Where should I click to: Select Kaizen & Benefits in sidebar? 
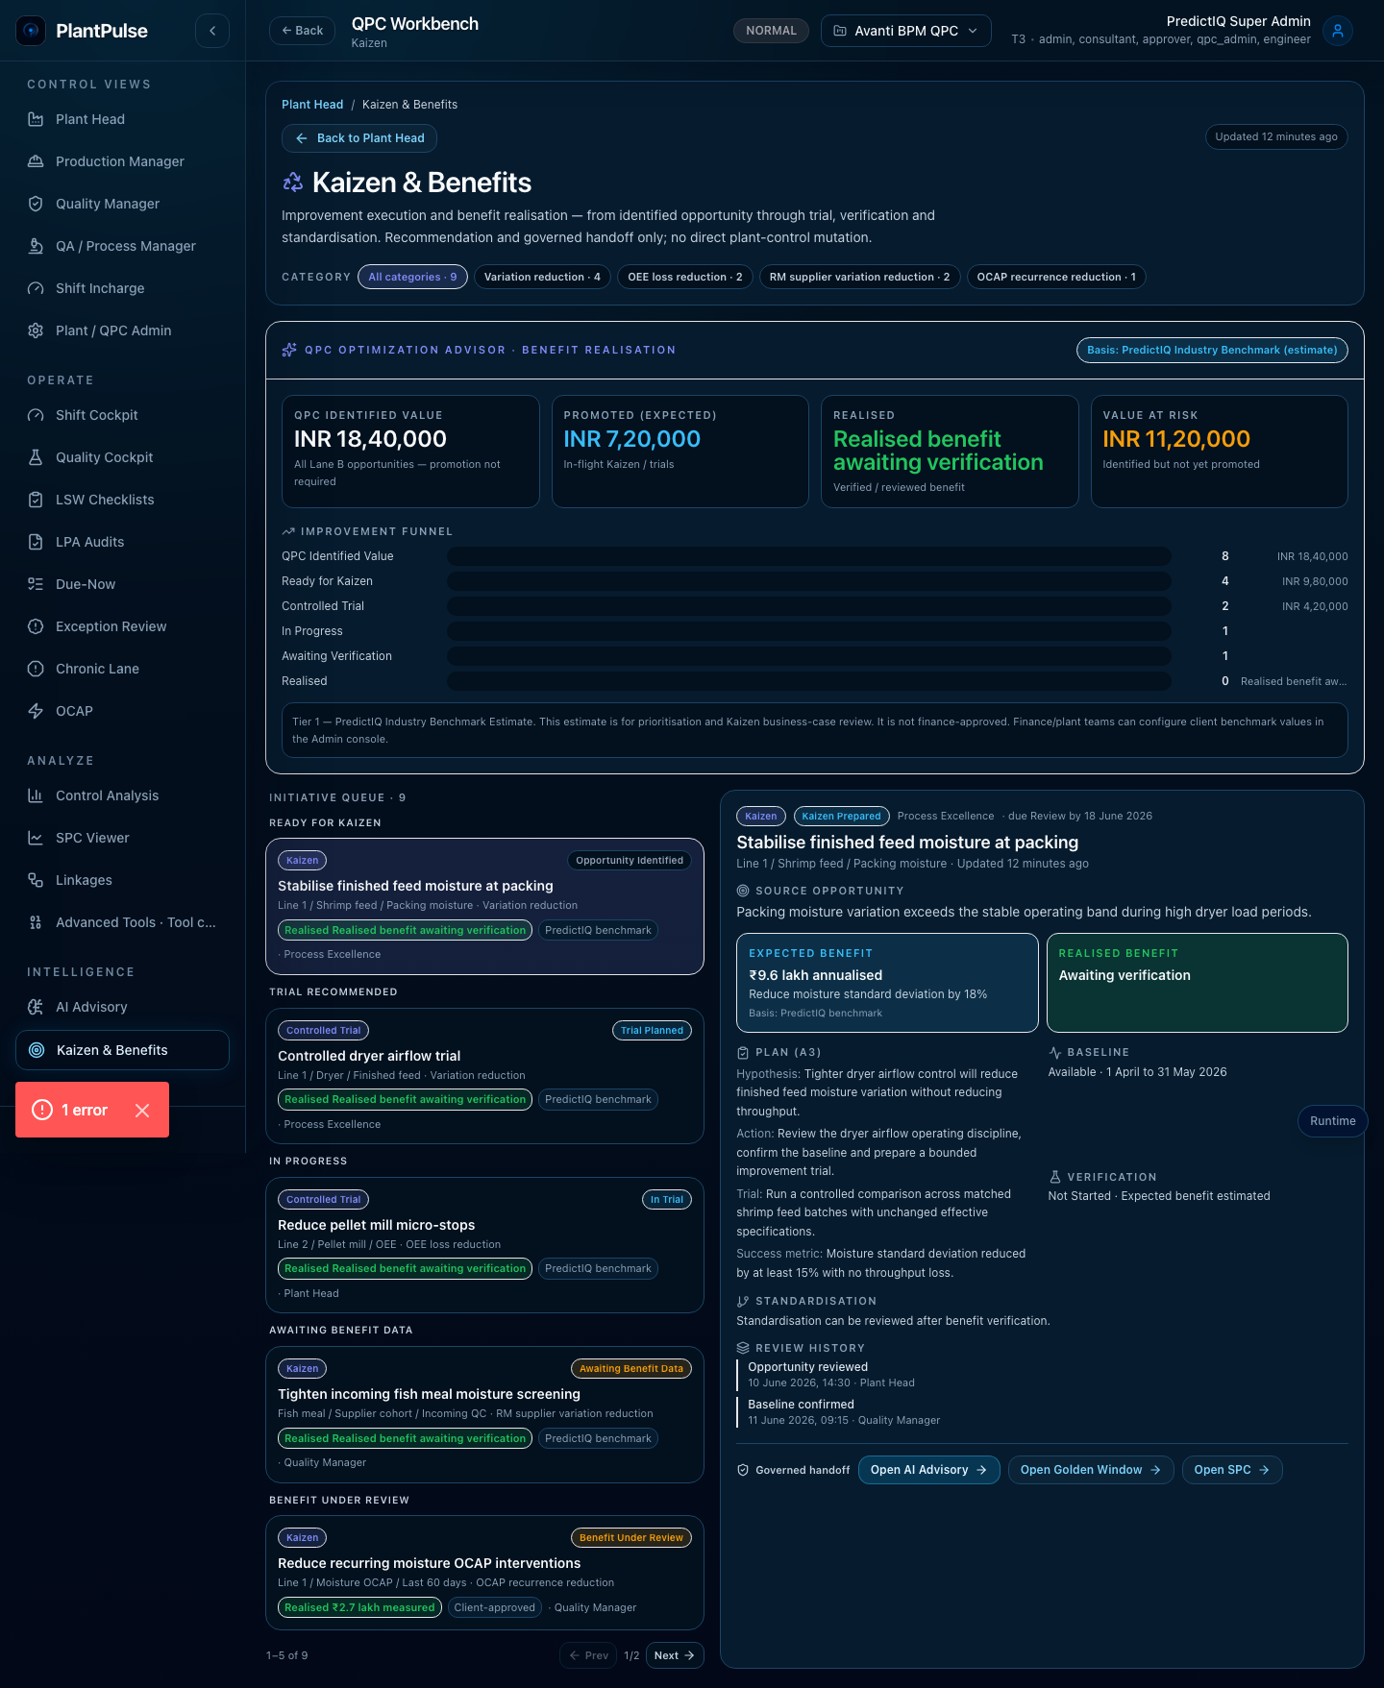click(x=122, y=1050)
